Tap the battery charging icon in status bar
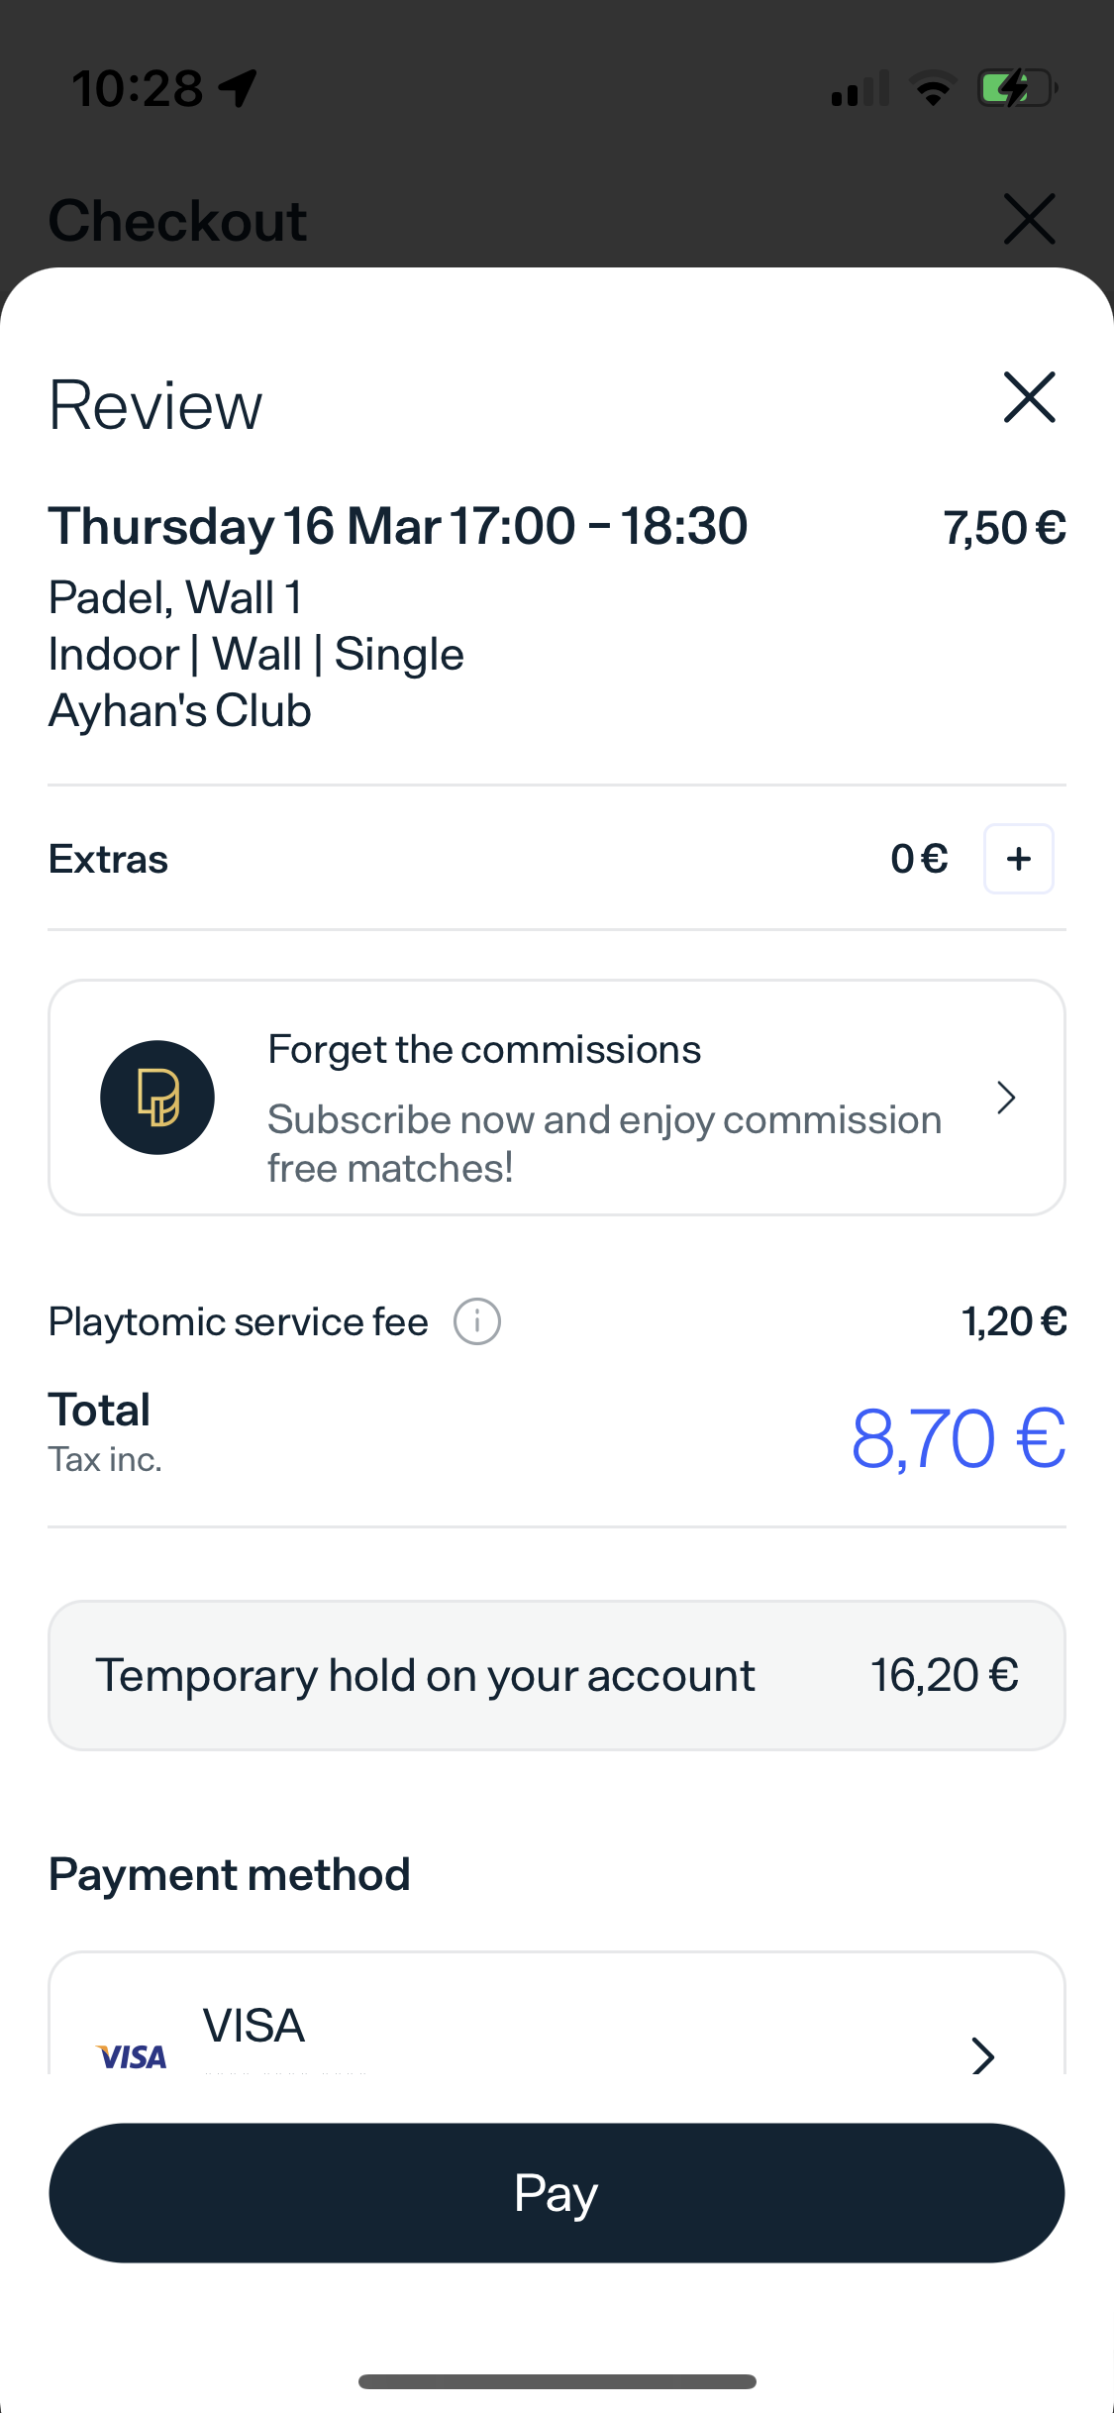Screen dimensions: 1114x2413 [1017, 89]
